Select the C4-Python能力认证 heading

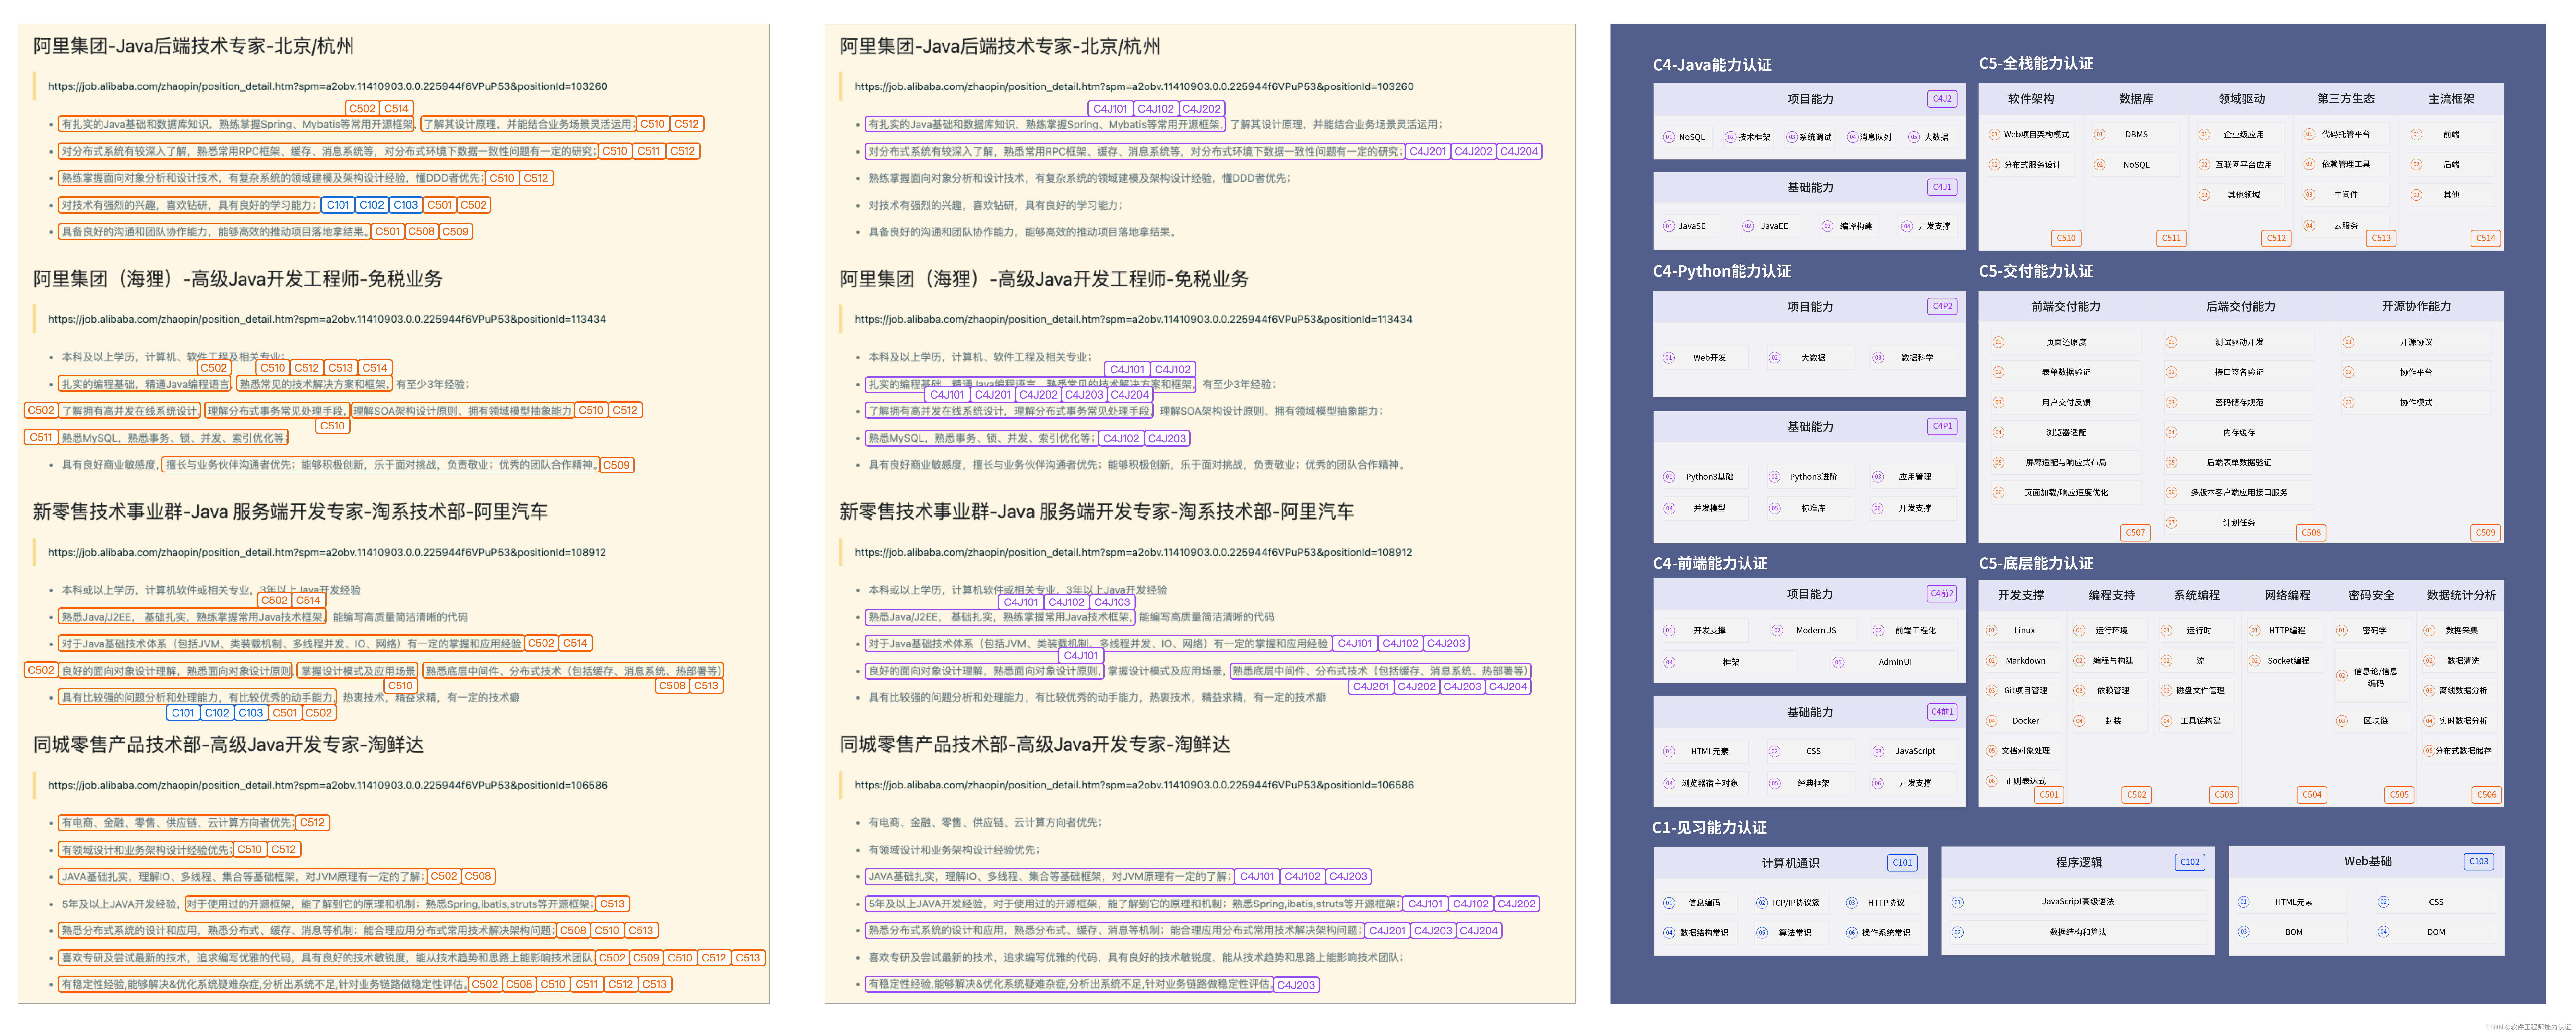tap(1722, 271)
